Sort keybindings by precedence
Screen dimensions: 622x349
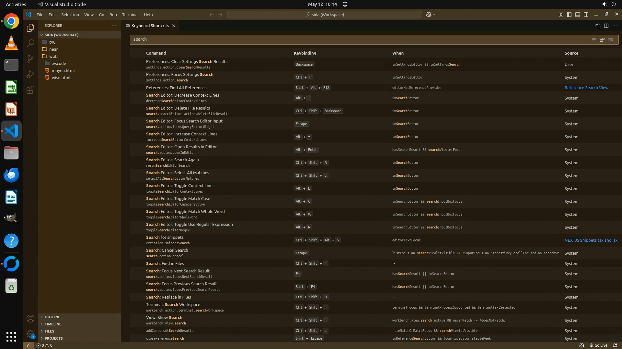602,39
